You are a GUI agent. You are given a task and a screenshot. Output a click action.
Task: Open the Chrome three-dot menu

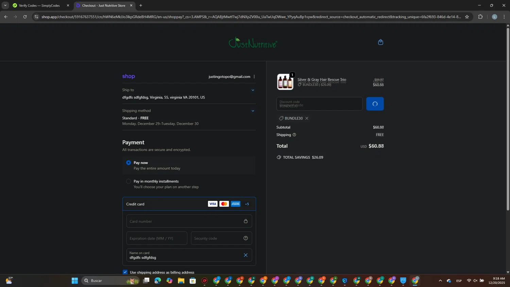pos(504,17)
